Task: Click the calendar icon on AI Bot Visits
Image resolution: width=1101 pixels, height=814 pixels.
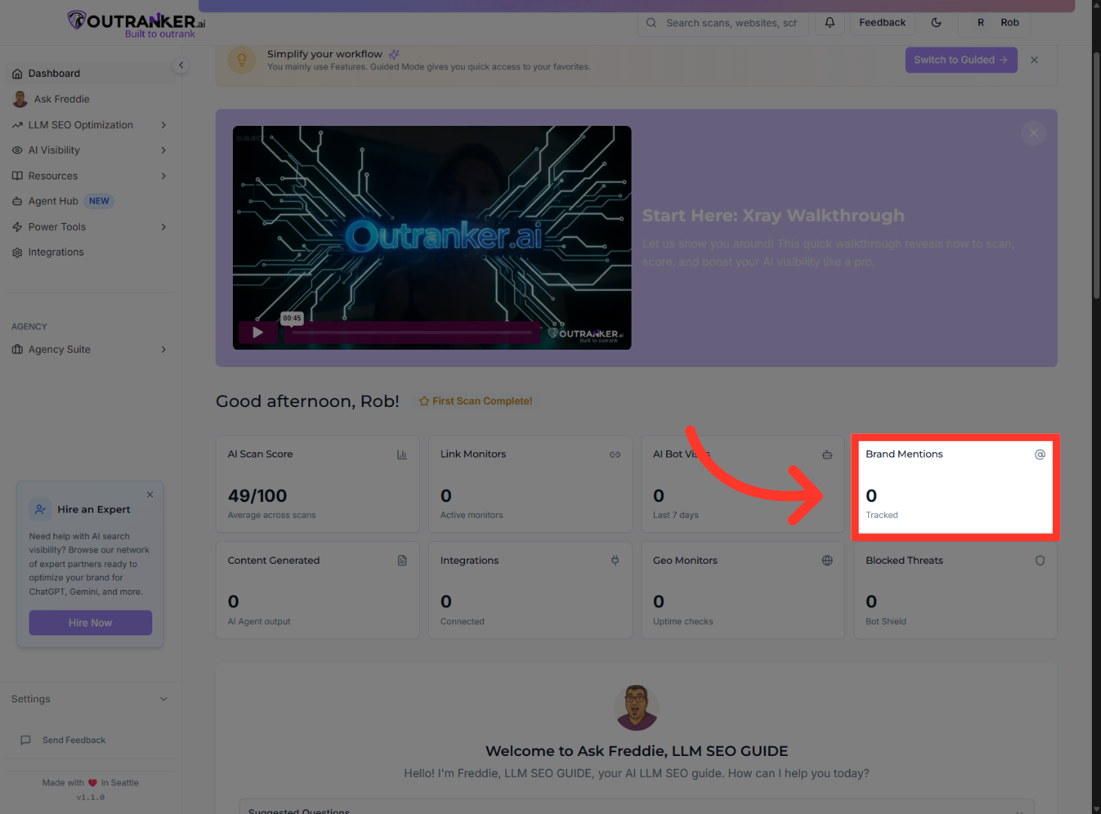Action: (x=827, y=454)
